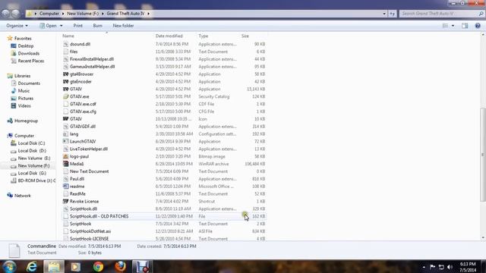Click the volume speaker tray icon

pyautogui.click(x=450, y=267)
